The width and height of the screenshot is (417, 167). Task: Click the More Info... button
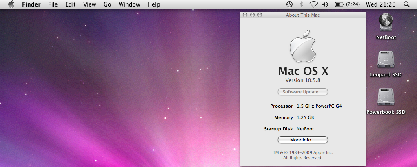pos(303,140)
